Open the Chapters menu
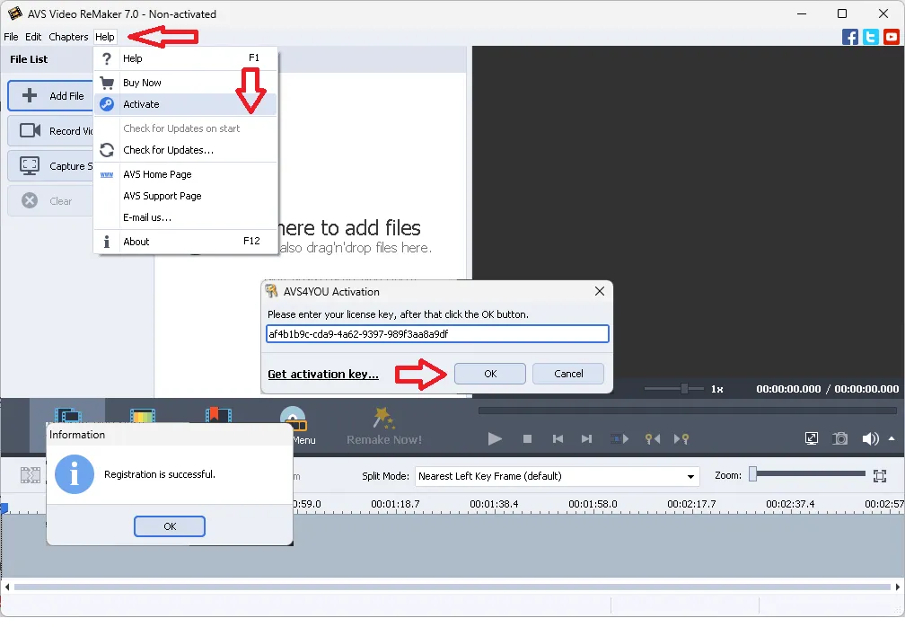This screenshot has height=627, width=905. point(68,37)
